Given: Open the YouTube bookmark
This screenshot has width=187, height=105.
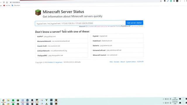Looking at the screenshot, I should 7,5.
